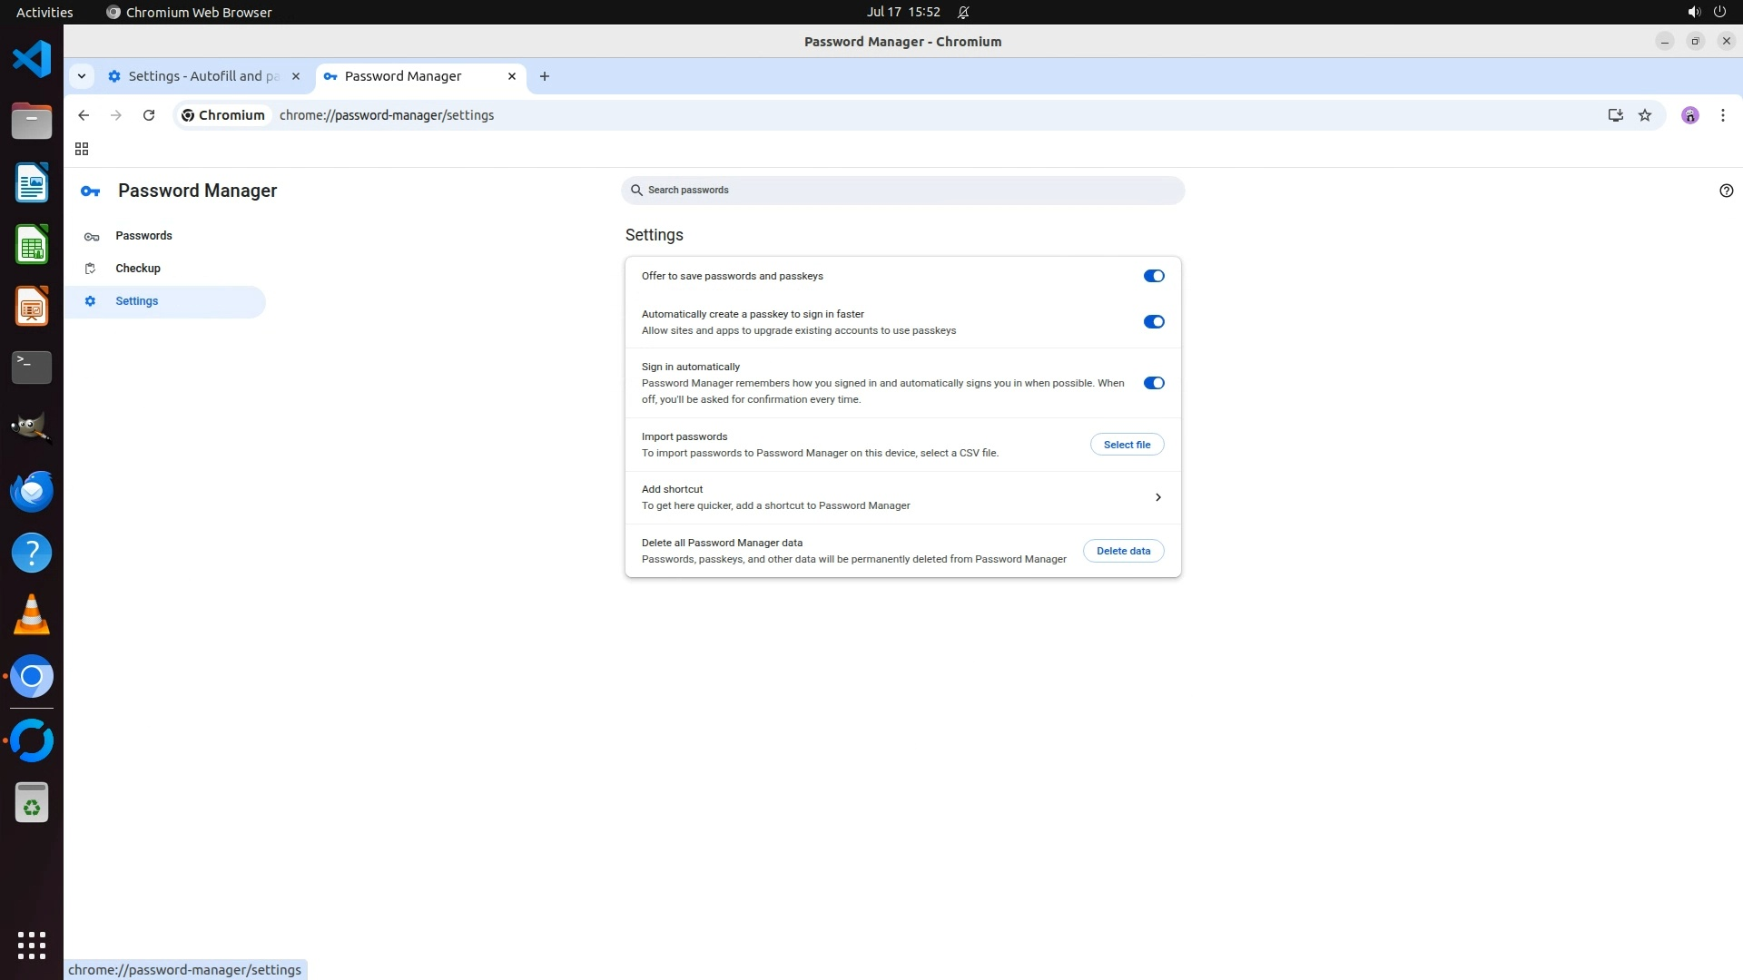This screenshot has height=980, width=1743.
Task: Click the profile avatar icon
Action: (x=1689, y=115)
